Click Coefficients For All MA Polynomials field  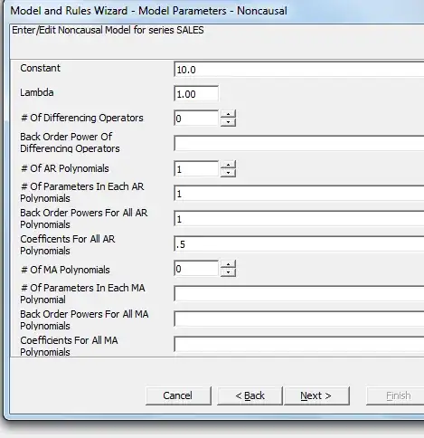point(299,344)
